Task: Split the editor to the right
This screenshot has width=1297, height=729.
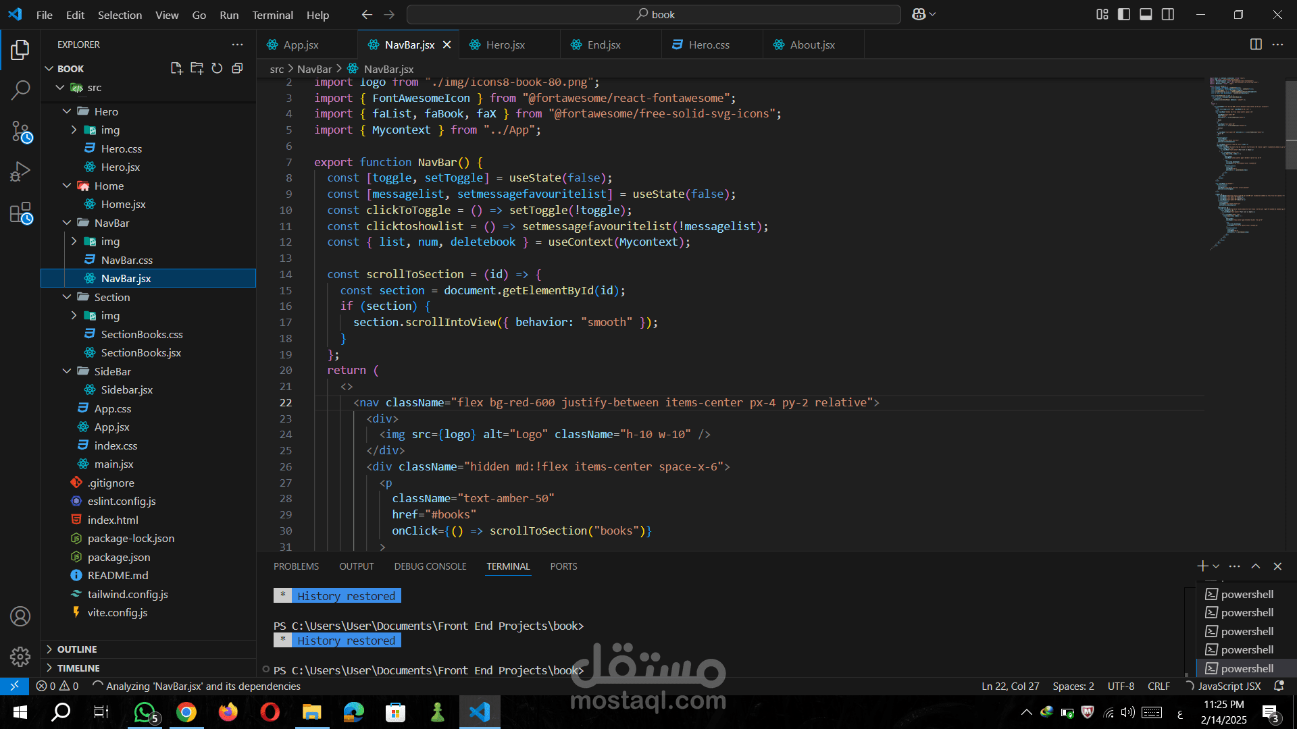Action: coord(1256,45)
